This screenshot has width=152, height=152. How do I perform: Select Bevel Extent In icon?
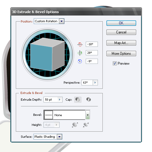tap(86, 125)
